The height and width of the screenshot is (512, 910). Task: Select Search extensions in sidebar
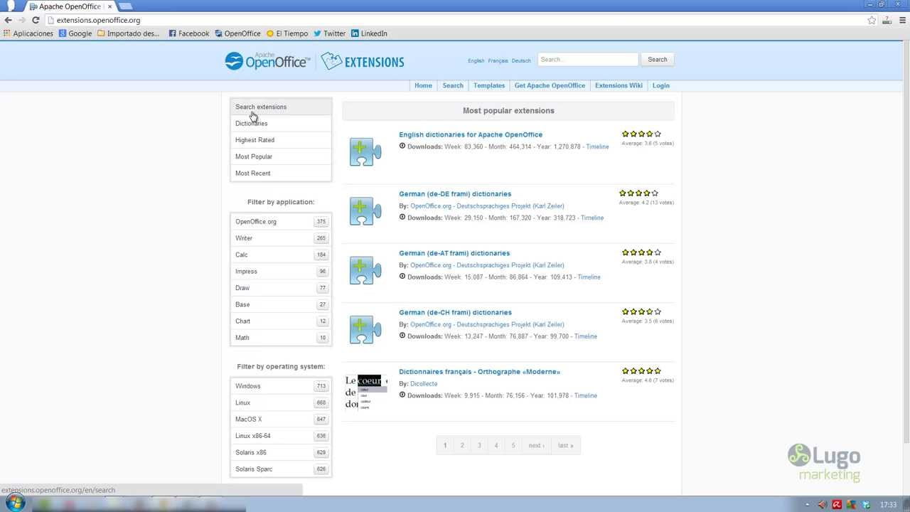click(281, 107)
